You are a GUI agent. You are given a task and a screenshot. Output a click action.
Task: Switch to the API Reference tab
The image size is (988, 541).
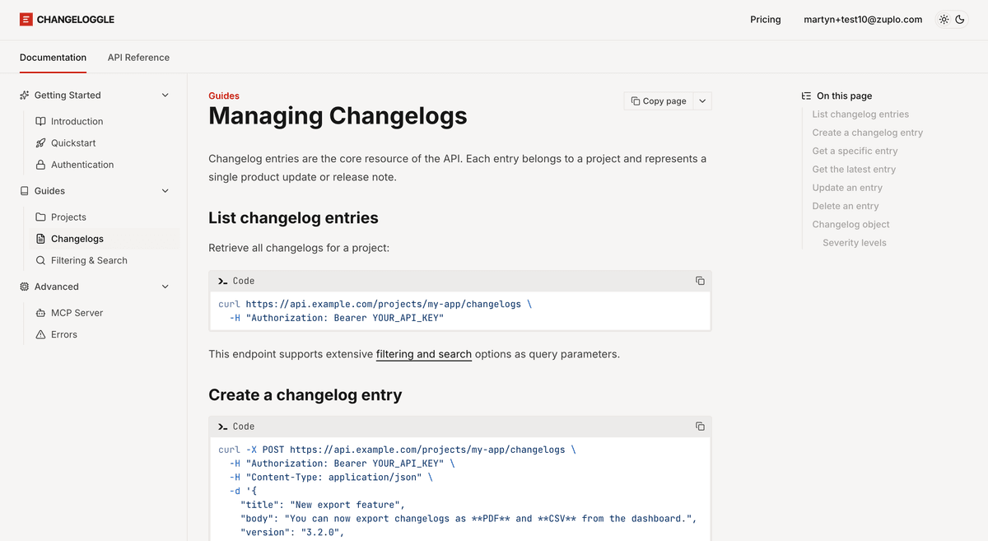[138, 57]
